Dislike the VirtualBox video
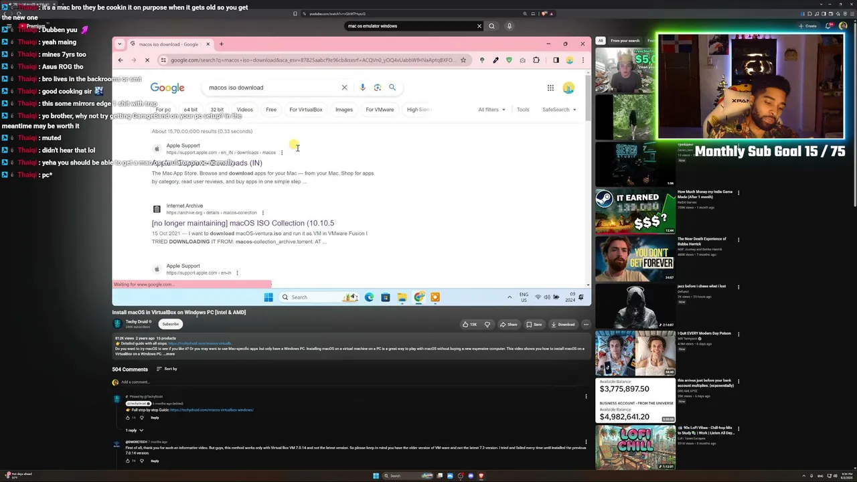Viewport: 857px width, 482px height. (x=487, y=325)
